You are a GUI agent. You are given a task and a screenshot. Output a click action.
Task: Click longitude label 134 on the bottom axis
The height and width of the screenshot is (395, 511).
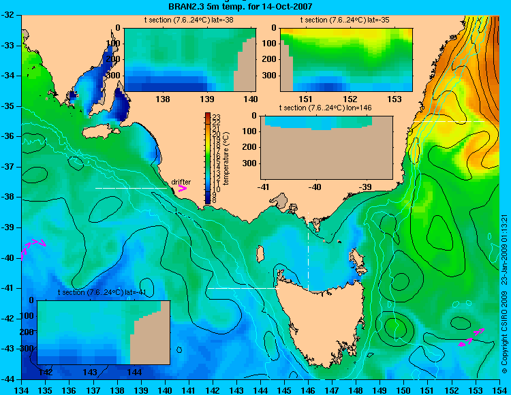[x=22, y=390]
